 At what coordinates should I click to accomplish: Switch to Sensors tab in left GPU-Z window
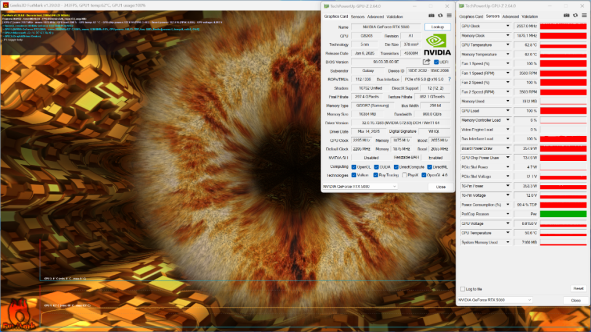pyautogui.click(x=357, y=17)
